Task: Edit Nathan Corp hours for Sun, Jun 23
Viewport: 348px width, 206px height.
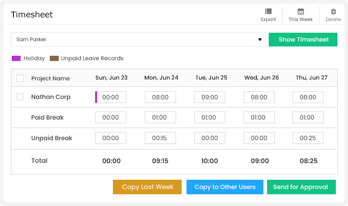Action: tap(110, 97)
